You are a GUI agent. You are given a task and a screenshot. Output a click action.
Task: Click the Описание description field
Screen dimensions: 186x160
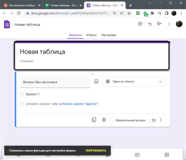(27, 61)
